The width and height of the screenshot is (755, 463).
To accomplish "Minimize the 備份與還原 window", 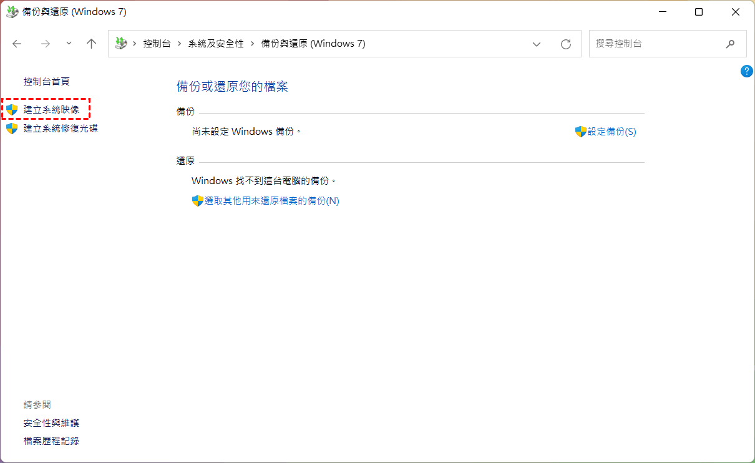I will [x=662, y=12].
